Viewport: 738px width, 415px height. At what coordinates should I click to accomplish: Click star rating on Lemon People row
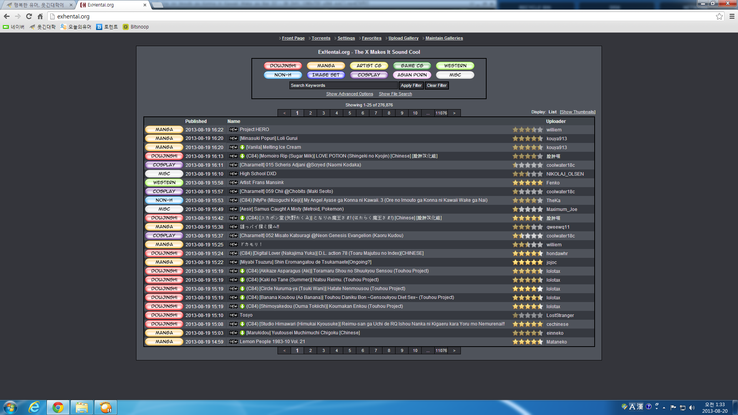click(x=527, y=342)
